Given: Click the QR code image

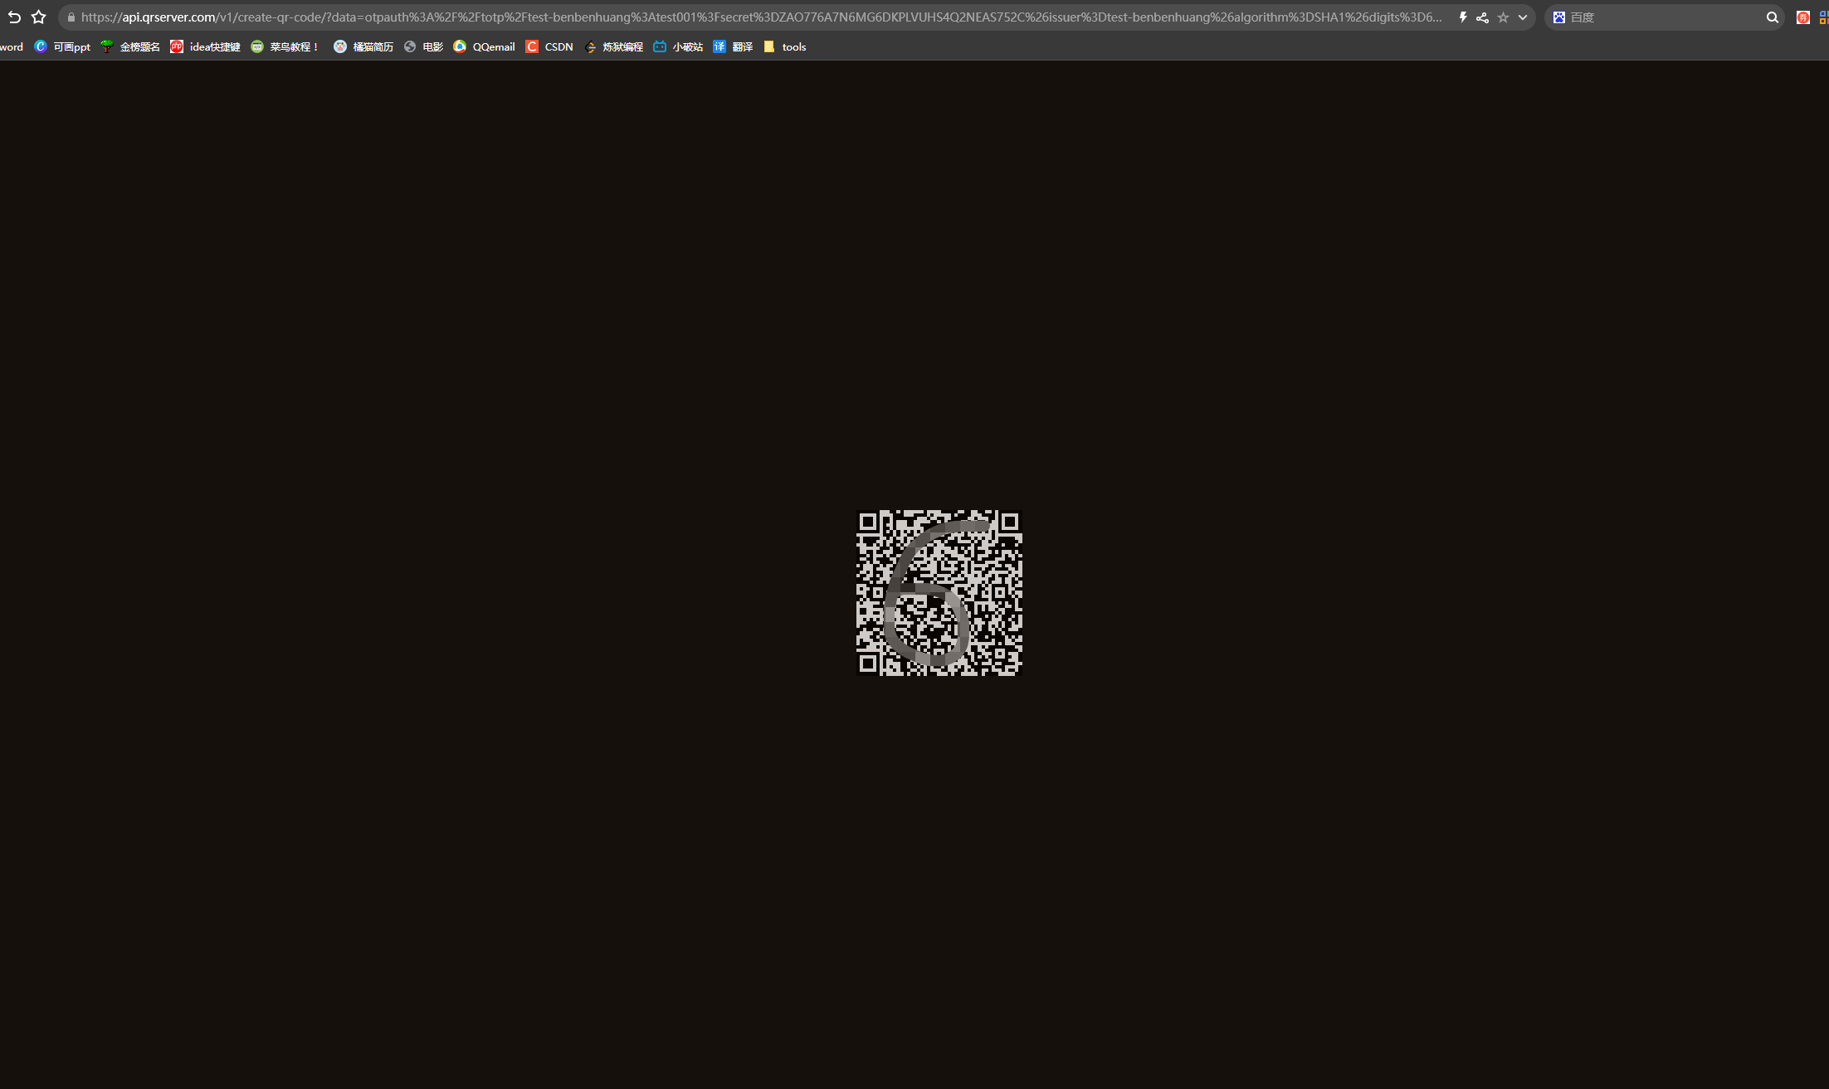Looking at the screenshot, I should pyautogui.click(x=939, y=593).
